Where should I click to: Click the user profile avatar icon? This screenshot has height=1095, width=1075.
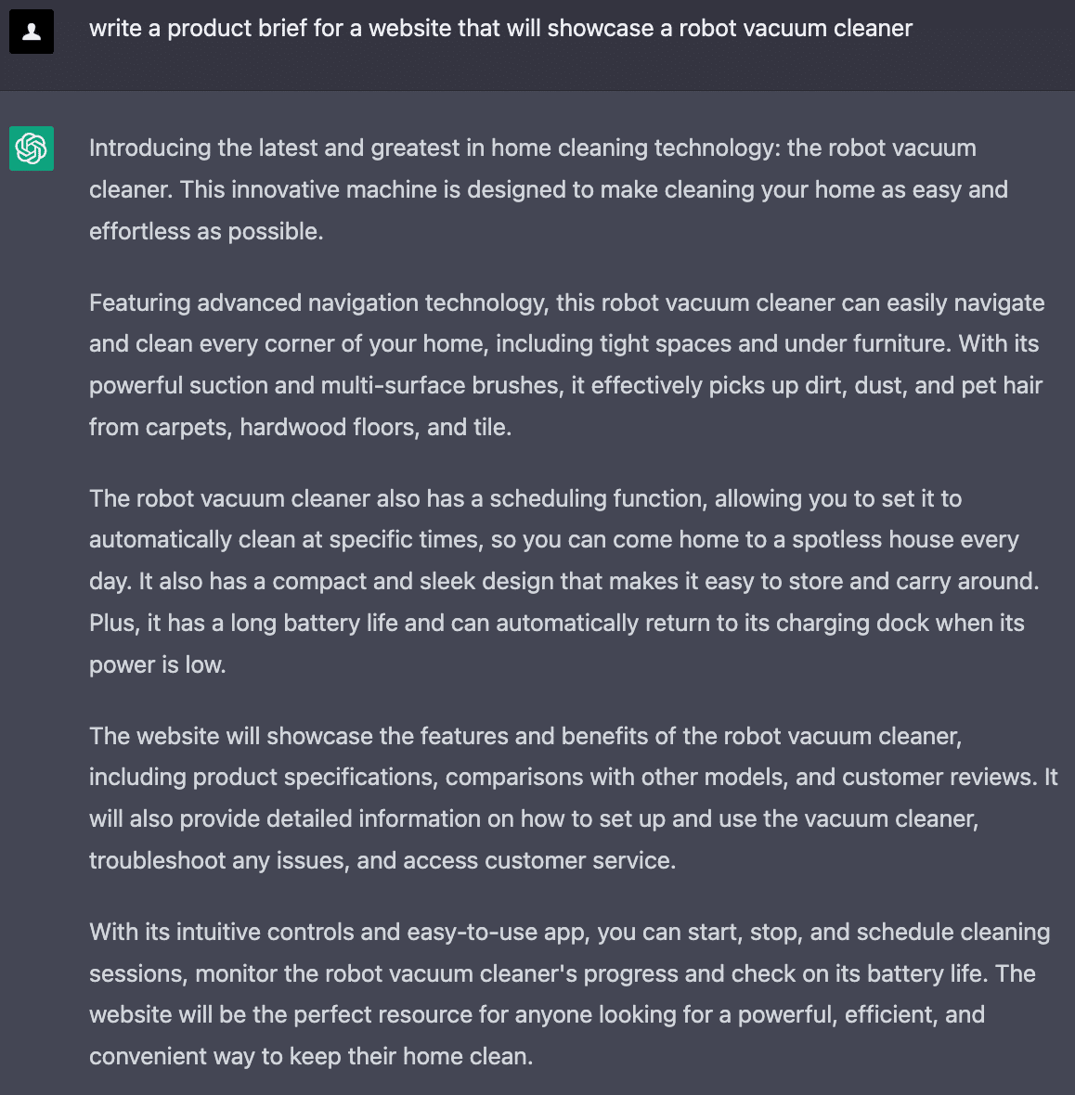(32, 32)
